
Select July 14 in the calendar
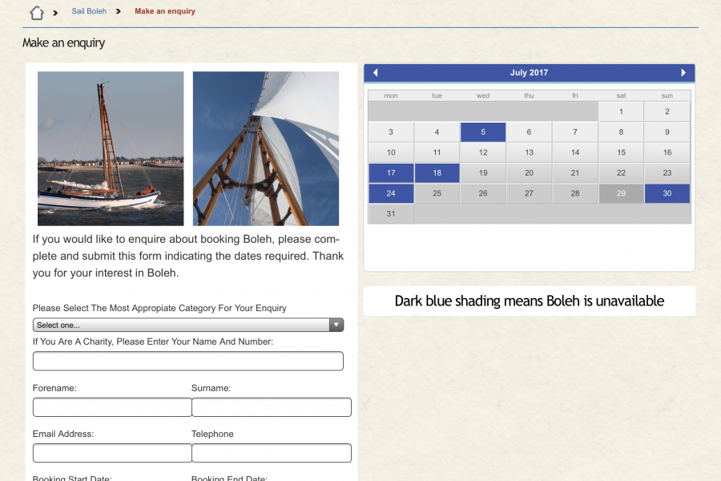click(574, 152)
